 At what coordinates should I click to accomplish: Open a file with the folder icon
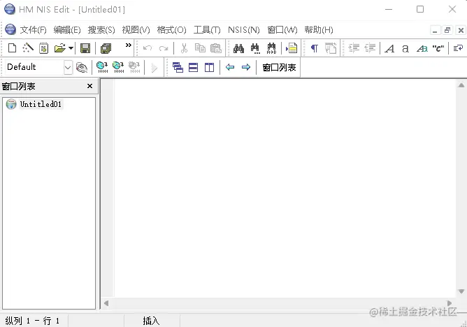[60, 48]
